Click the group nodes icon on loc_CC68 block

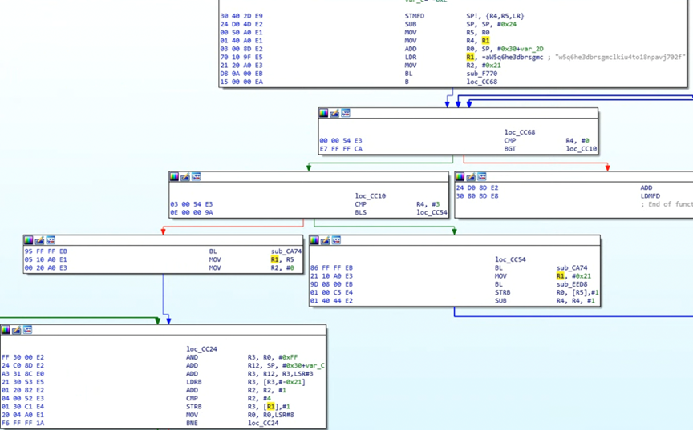(345, 114)
